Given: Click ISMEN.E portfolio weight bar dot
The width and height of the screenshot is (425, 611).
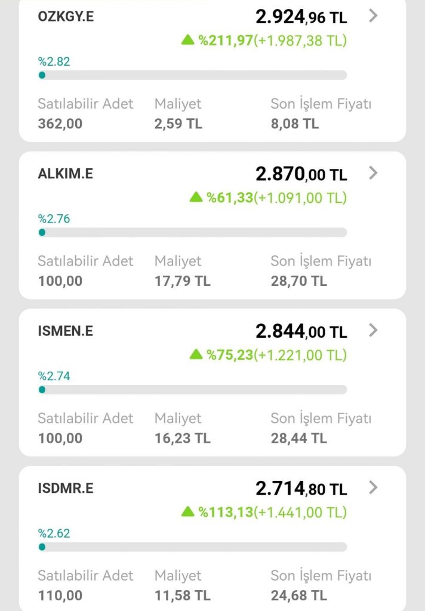Looking at the screenshot, I should pyautogui.click(x=42, y=390).
